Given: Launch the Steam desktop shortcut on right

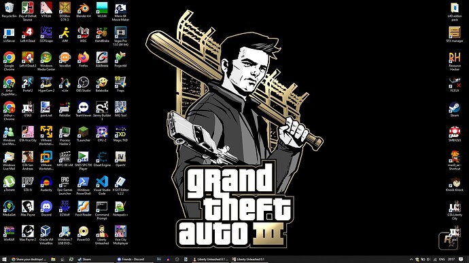Looking at the screenshot, I should [455, 109].
